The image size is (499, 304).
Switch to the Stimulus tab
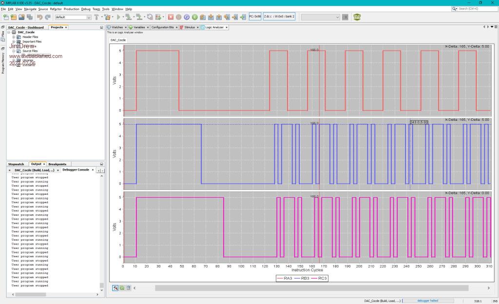(x=189, y=27)
